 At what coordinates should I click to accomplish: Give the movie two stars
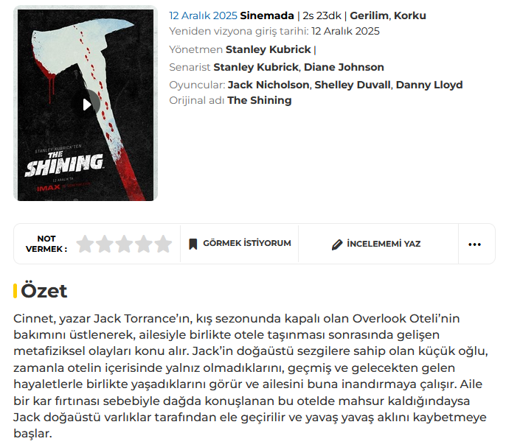105,244
